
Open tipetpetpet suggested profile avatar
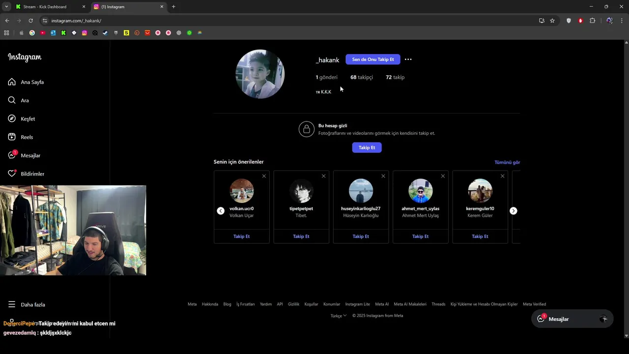pos(301,191)
